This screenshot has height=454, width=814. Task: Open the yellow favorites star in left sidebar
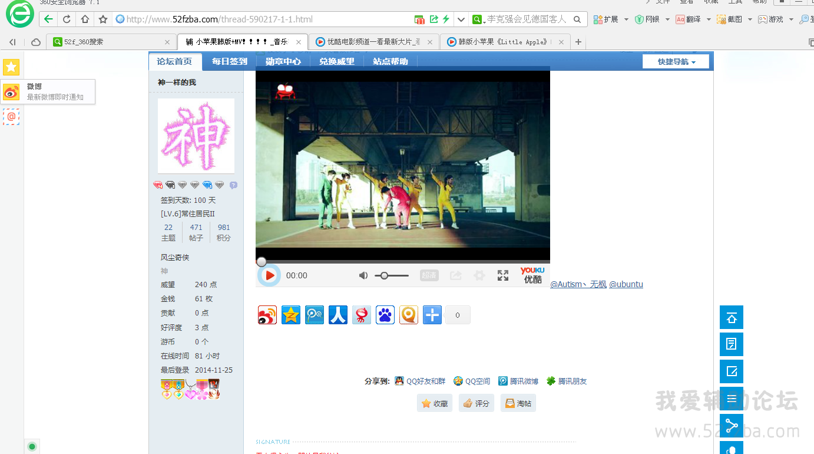11,67
